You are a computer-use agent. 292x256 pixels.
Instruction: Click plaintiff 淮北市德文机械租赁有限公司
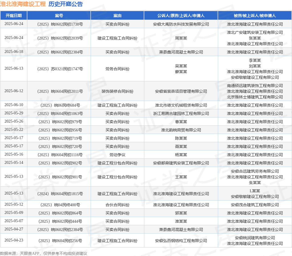click(x=181, y=105)
